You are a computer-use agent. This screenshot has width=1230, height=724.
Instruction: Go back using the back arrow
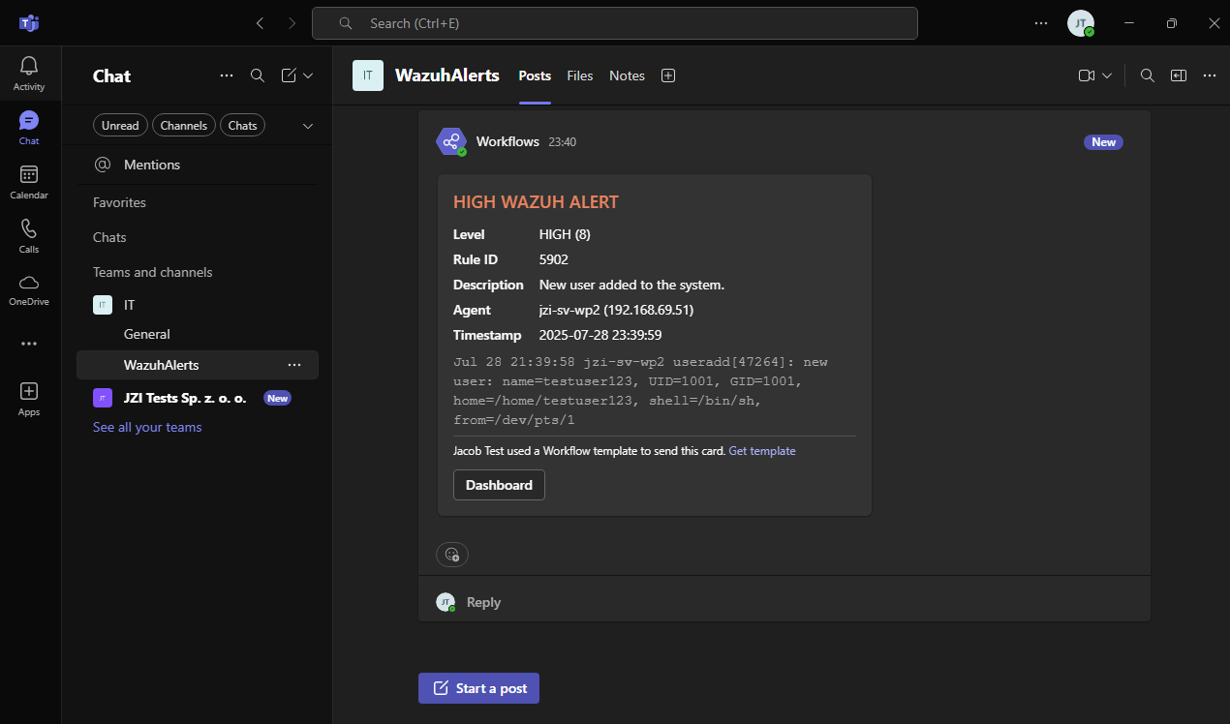tap(260, 23)
